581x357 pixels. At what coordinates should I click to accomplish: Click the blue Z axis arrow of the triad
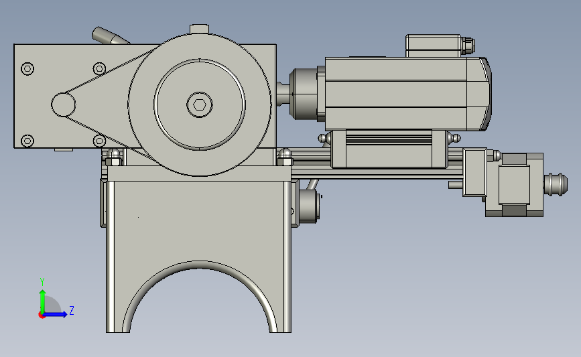coord(56,315)
